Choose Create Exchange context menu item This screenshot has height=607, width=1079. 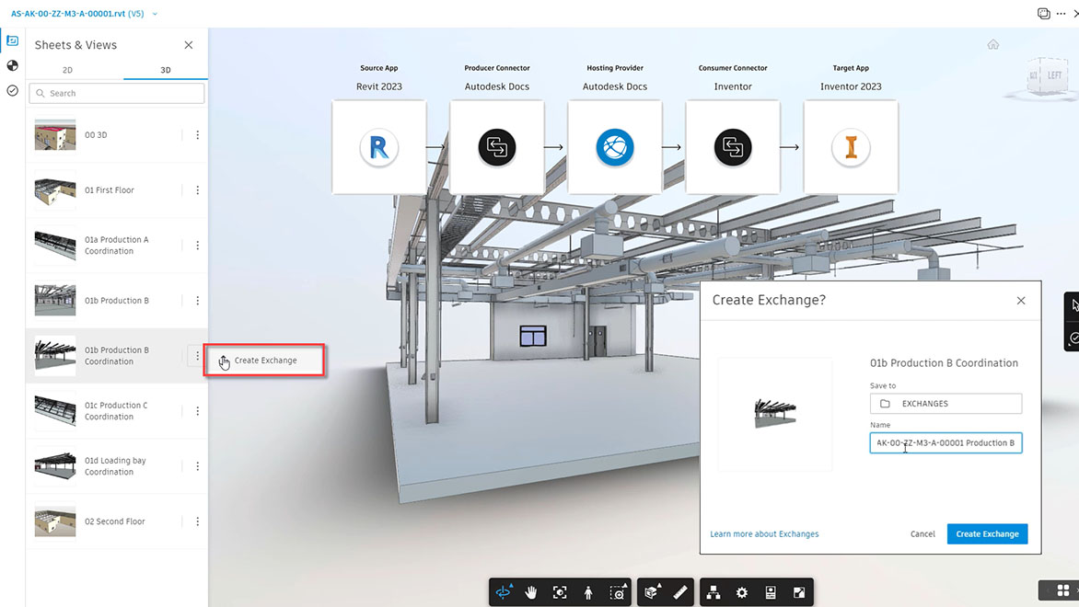click(264, 361)
